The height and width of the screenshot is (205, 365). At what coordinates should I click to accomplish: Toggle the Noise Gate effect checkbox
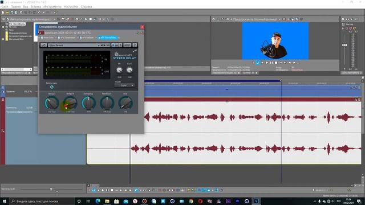point(42,38)
